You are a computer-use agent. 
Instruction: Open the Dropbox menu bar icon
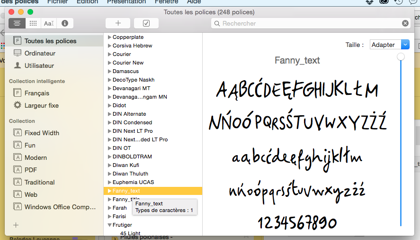pos(370,2)
